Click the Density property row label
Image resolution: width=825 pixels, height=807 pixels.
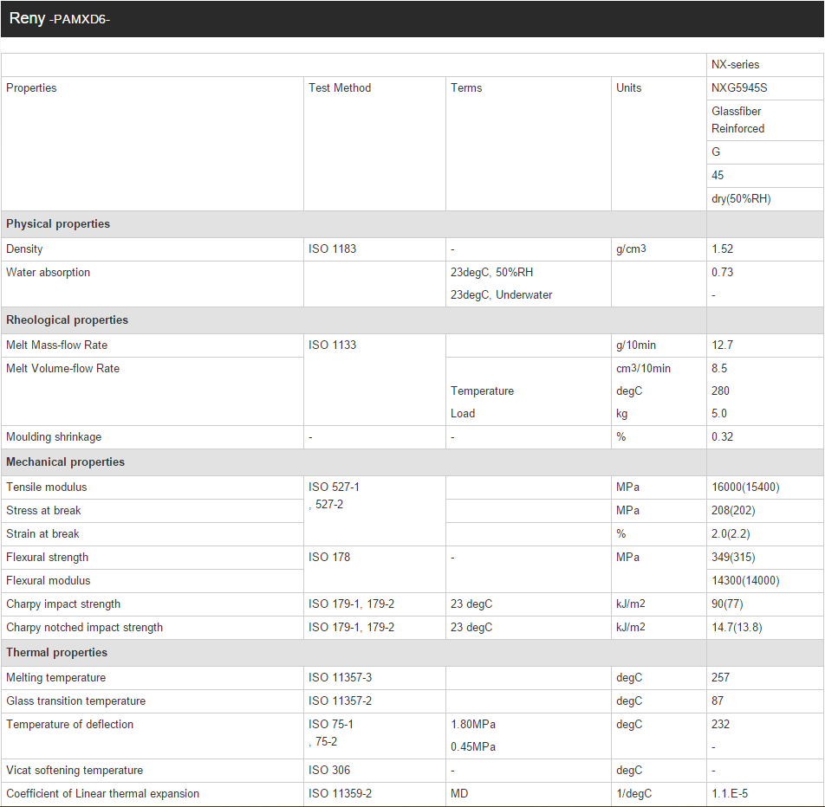coord(24,249)
